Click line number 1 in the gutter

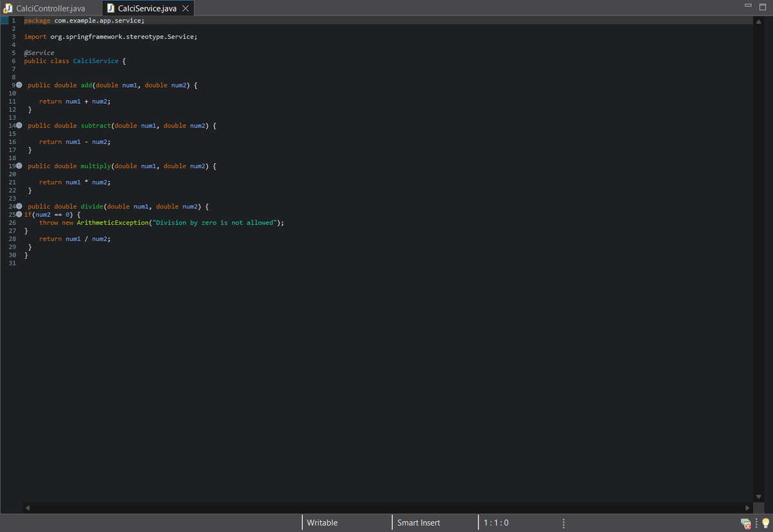pos(13,21)
